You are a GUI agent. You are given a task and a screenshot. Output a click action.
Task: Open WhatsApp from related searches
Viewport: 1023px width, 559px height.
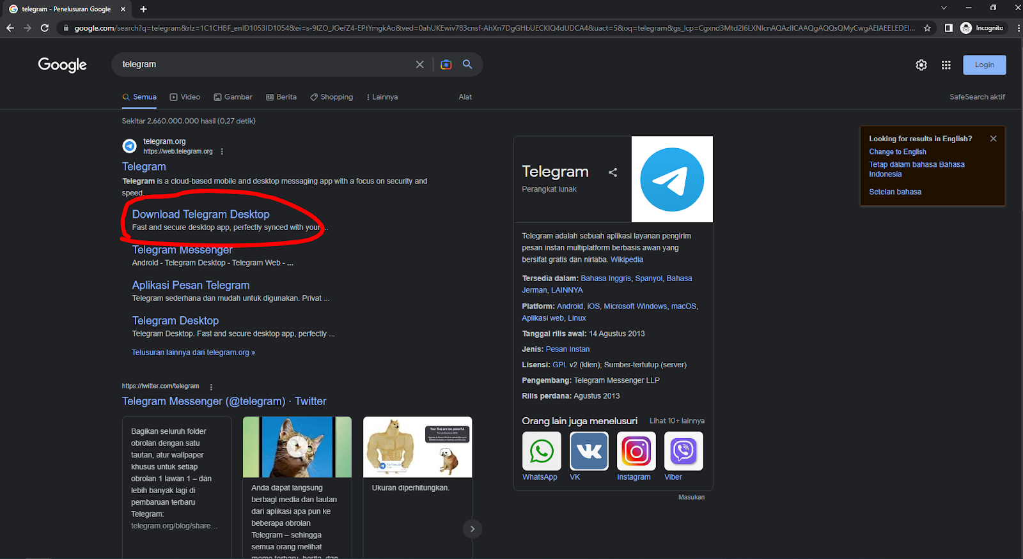coord(542,456)
